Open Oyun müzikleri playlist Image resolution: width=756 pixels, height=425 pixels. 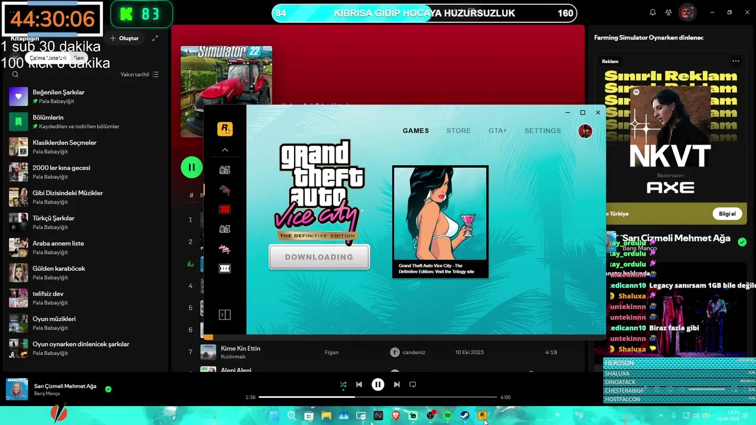pos(84,323)
